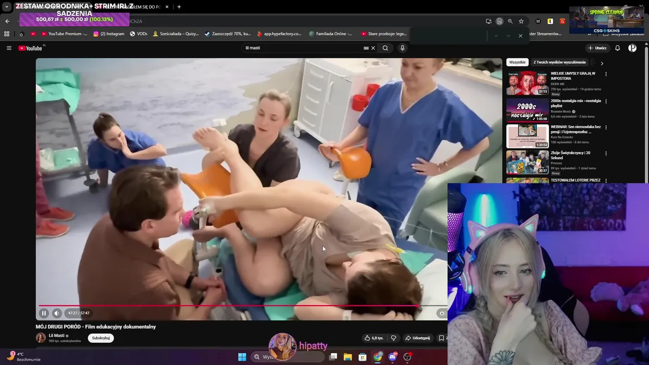Open the 'app.hypefactory.co' bookmark
Viewport: 649px width, 365px height.
click(x=279, y=34)
